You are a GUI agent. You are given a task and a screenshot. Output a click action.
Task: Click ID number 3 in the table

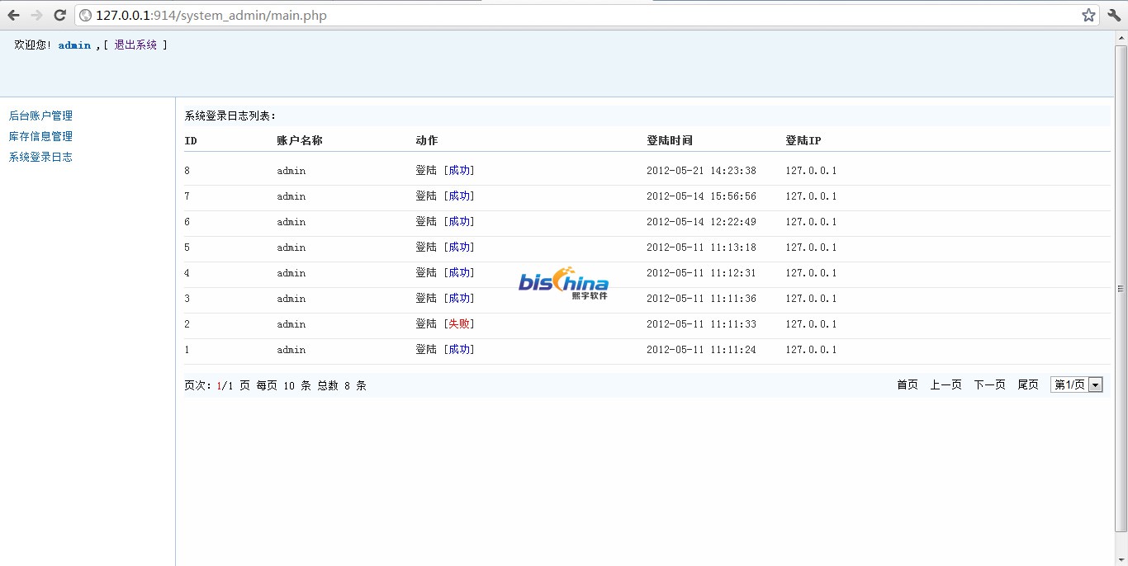(x=187, y=299)
